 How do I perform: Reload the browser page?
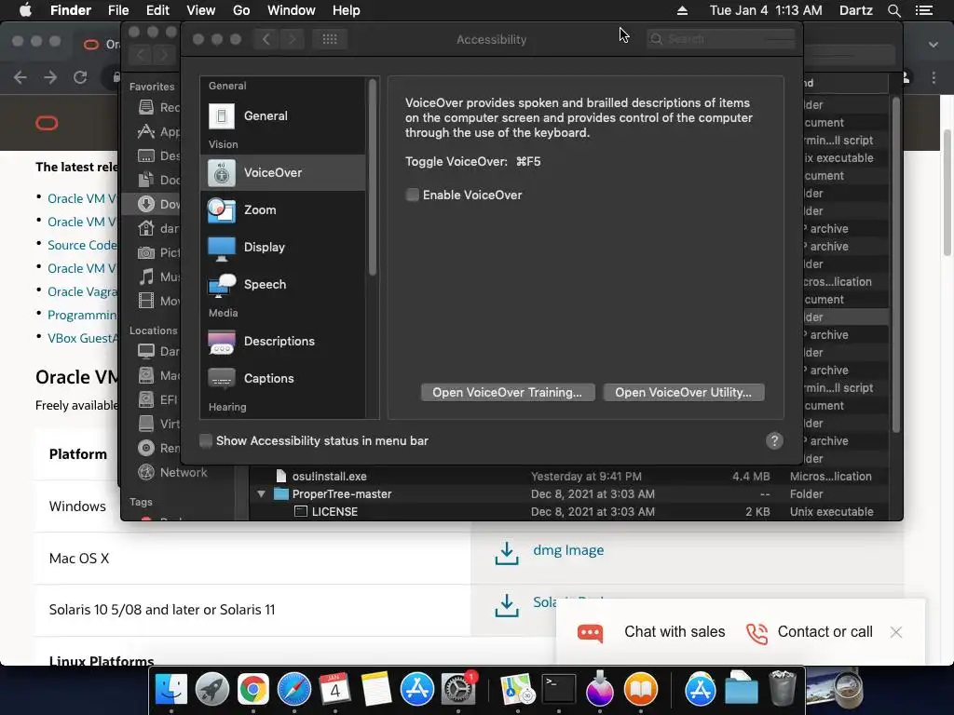[80, 77]
